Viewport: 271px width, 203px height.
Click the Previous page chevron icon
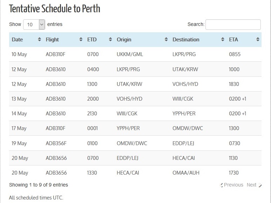click(221, 185)
